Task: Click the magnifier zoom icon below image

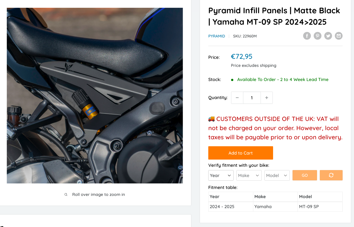Action: tap(66, 195)
